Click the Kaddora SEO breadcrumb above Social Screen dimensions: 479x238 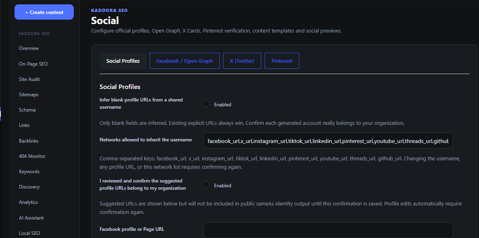109,10
